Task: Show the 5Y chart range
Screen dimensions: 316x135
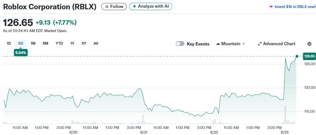Action: point(84,43)
